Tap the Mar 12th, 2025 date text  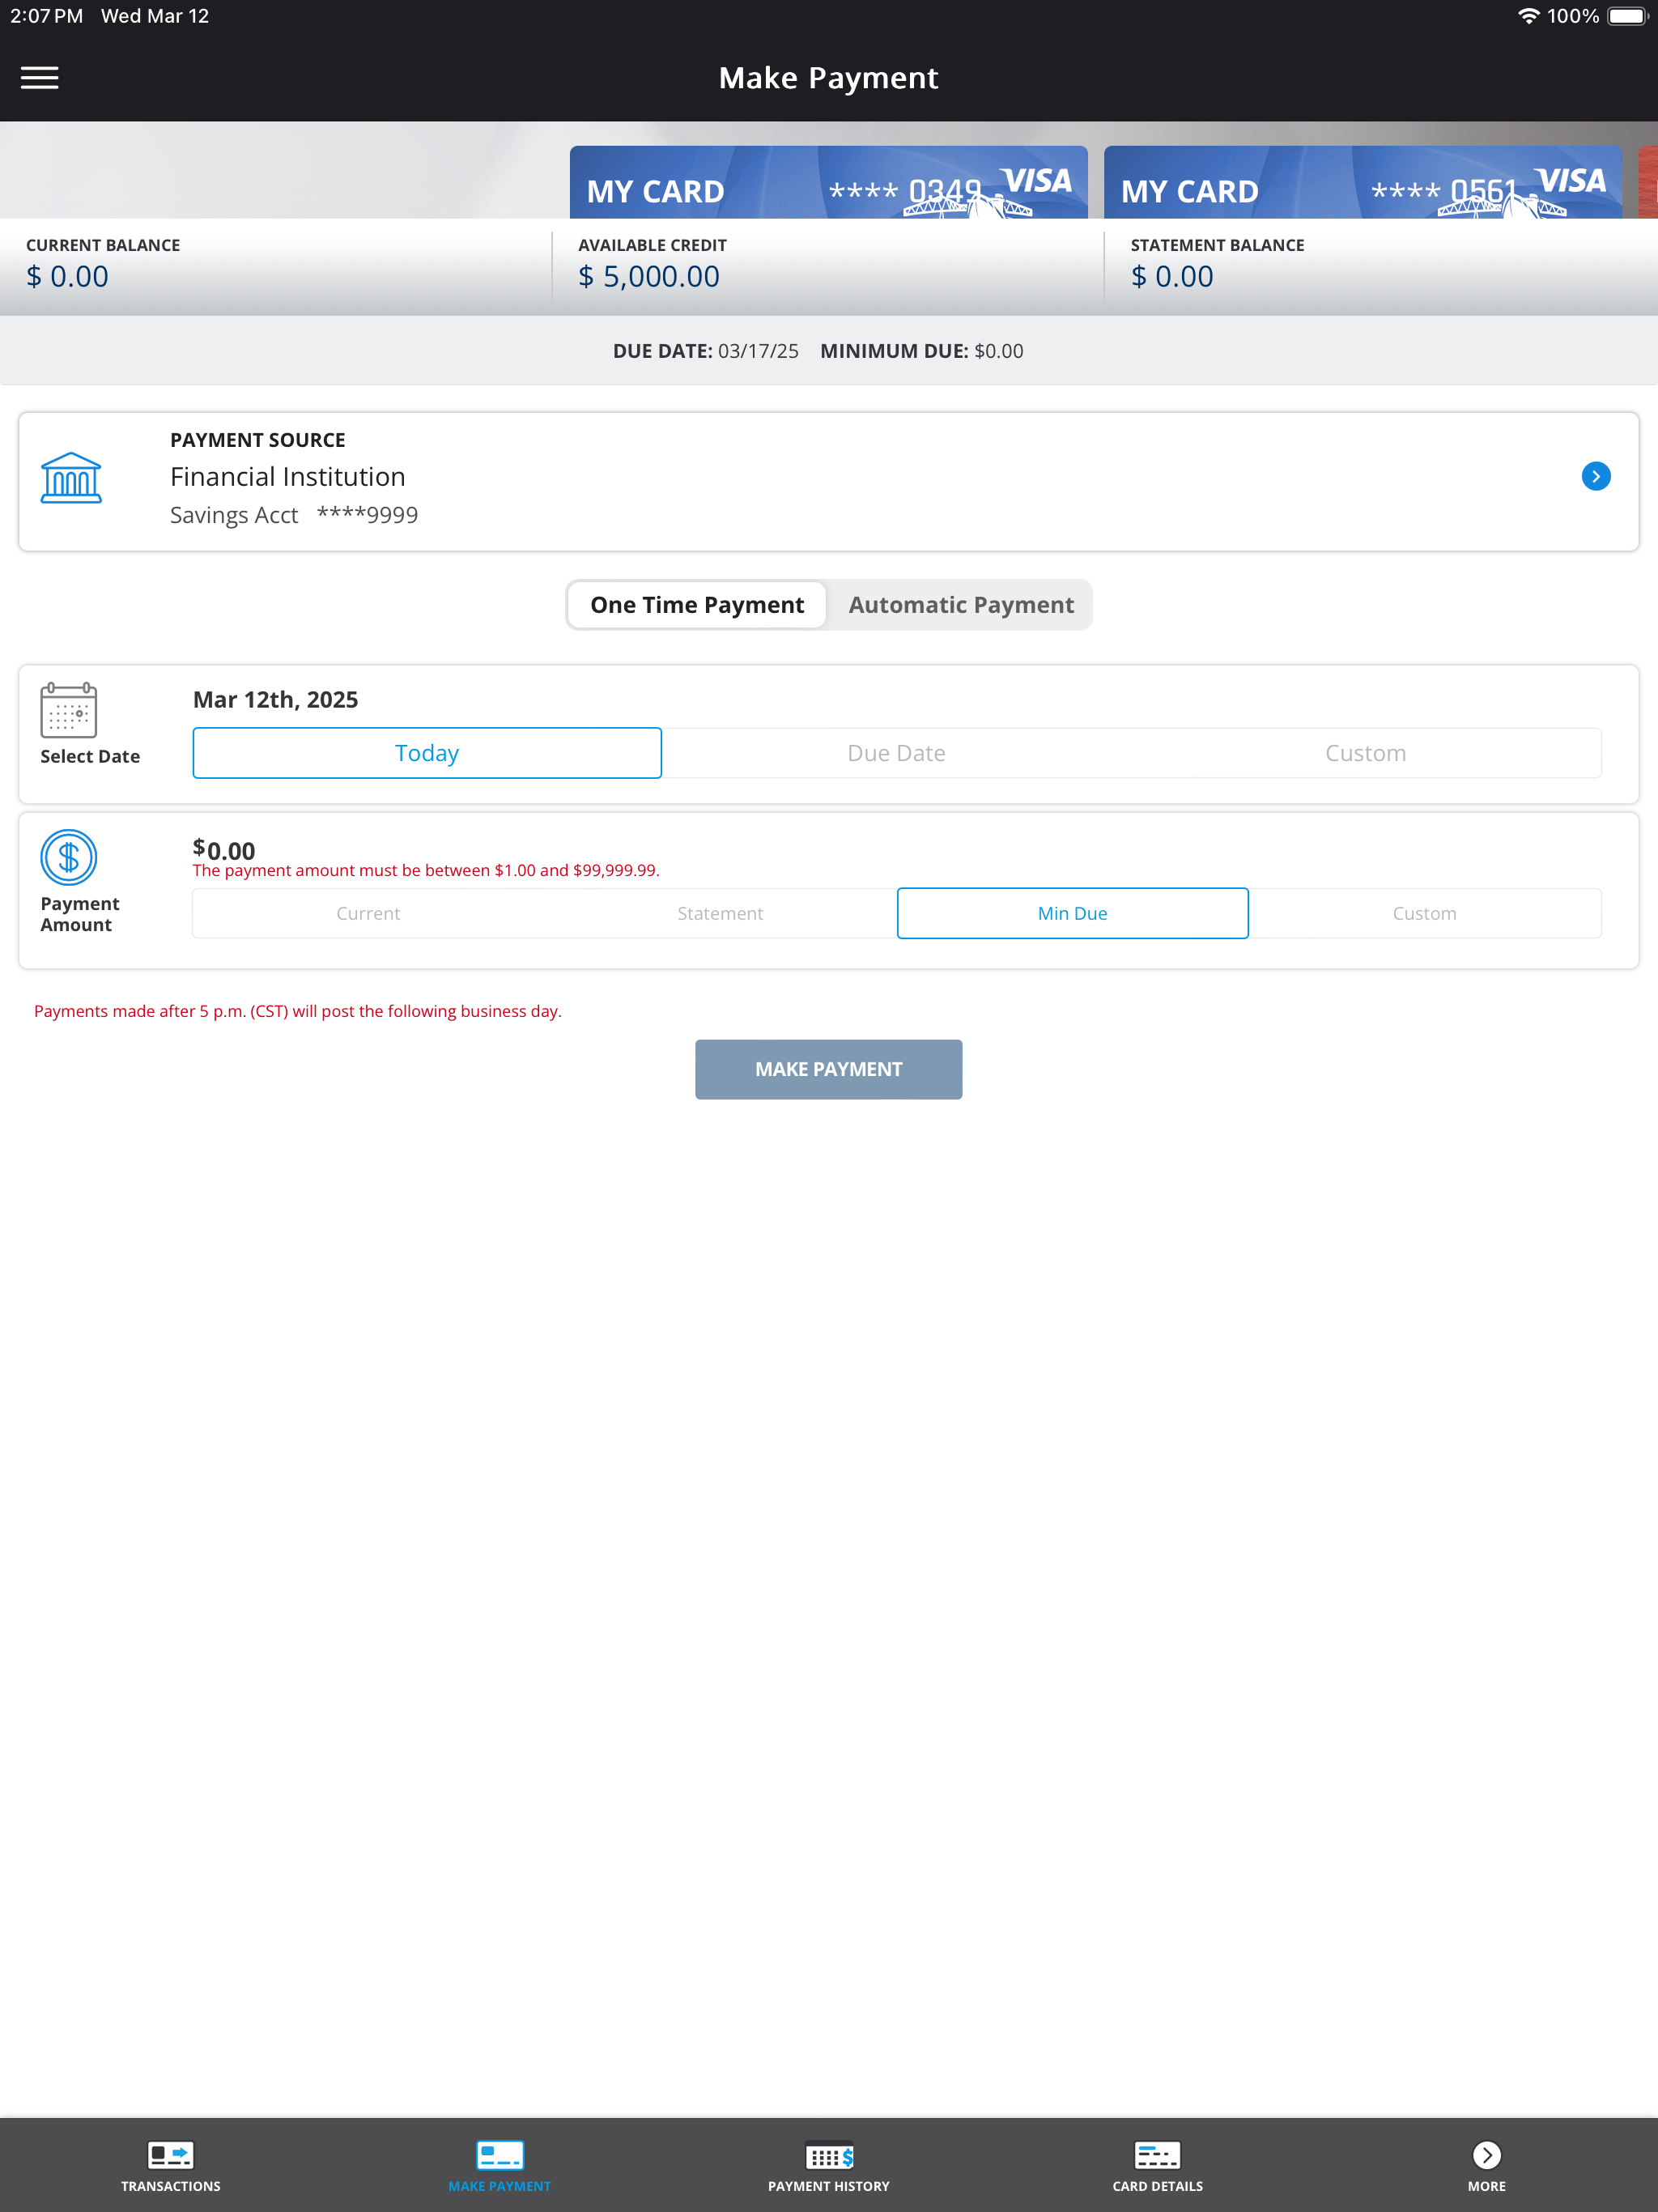point(275,699)
